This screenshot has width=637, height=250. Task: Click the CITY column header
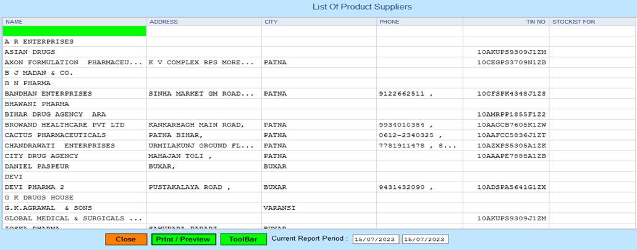point(271,22)
